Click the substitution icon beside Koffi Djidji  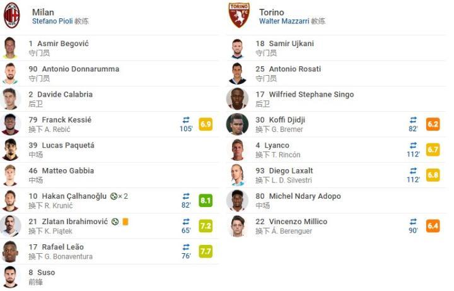coord(413,119)
